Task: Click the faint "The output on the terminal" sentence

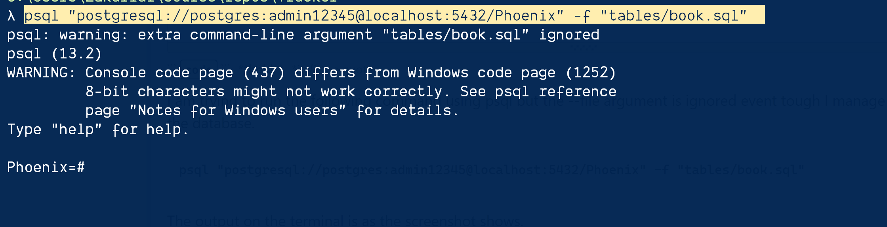Action: point(344,221)
